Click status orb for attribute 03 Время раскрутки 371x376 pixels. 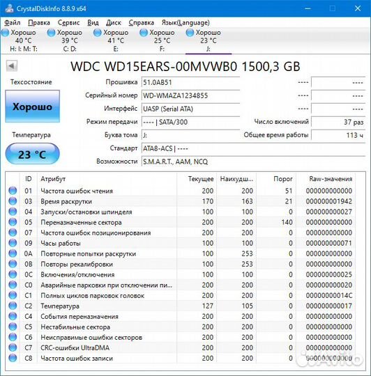coord(13,201)
